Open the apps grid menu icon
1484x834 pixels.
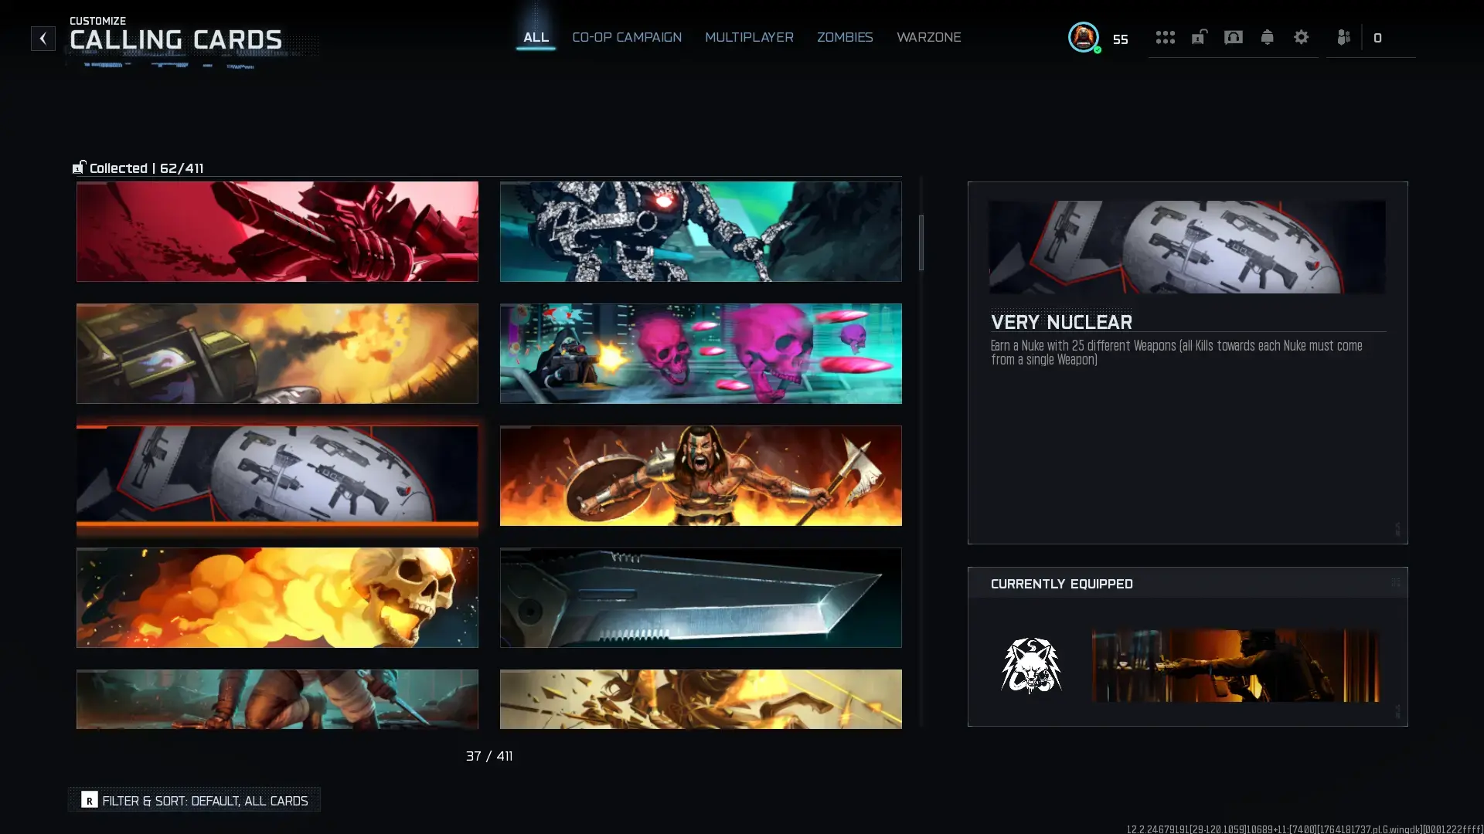1165,37
